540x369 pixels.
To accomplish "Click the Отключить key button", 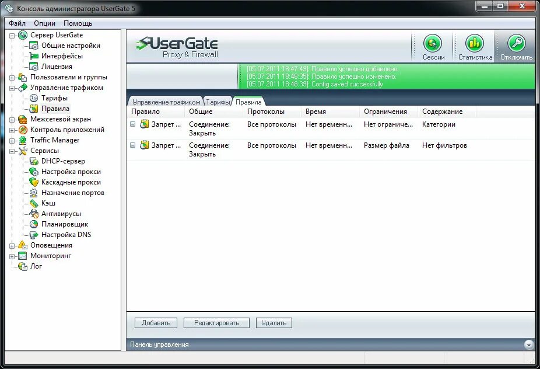I will pos(516,47).
